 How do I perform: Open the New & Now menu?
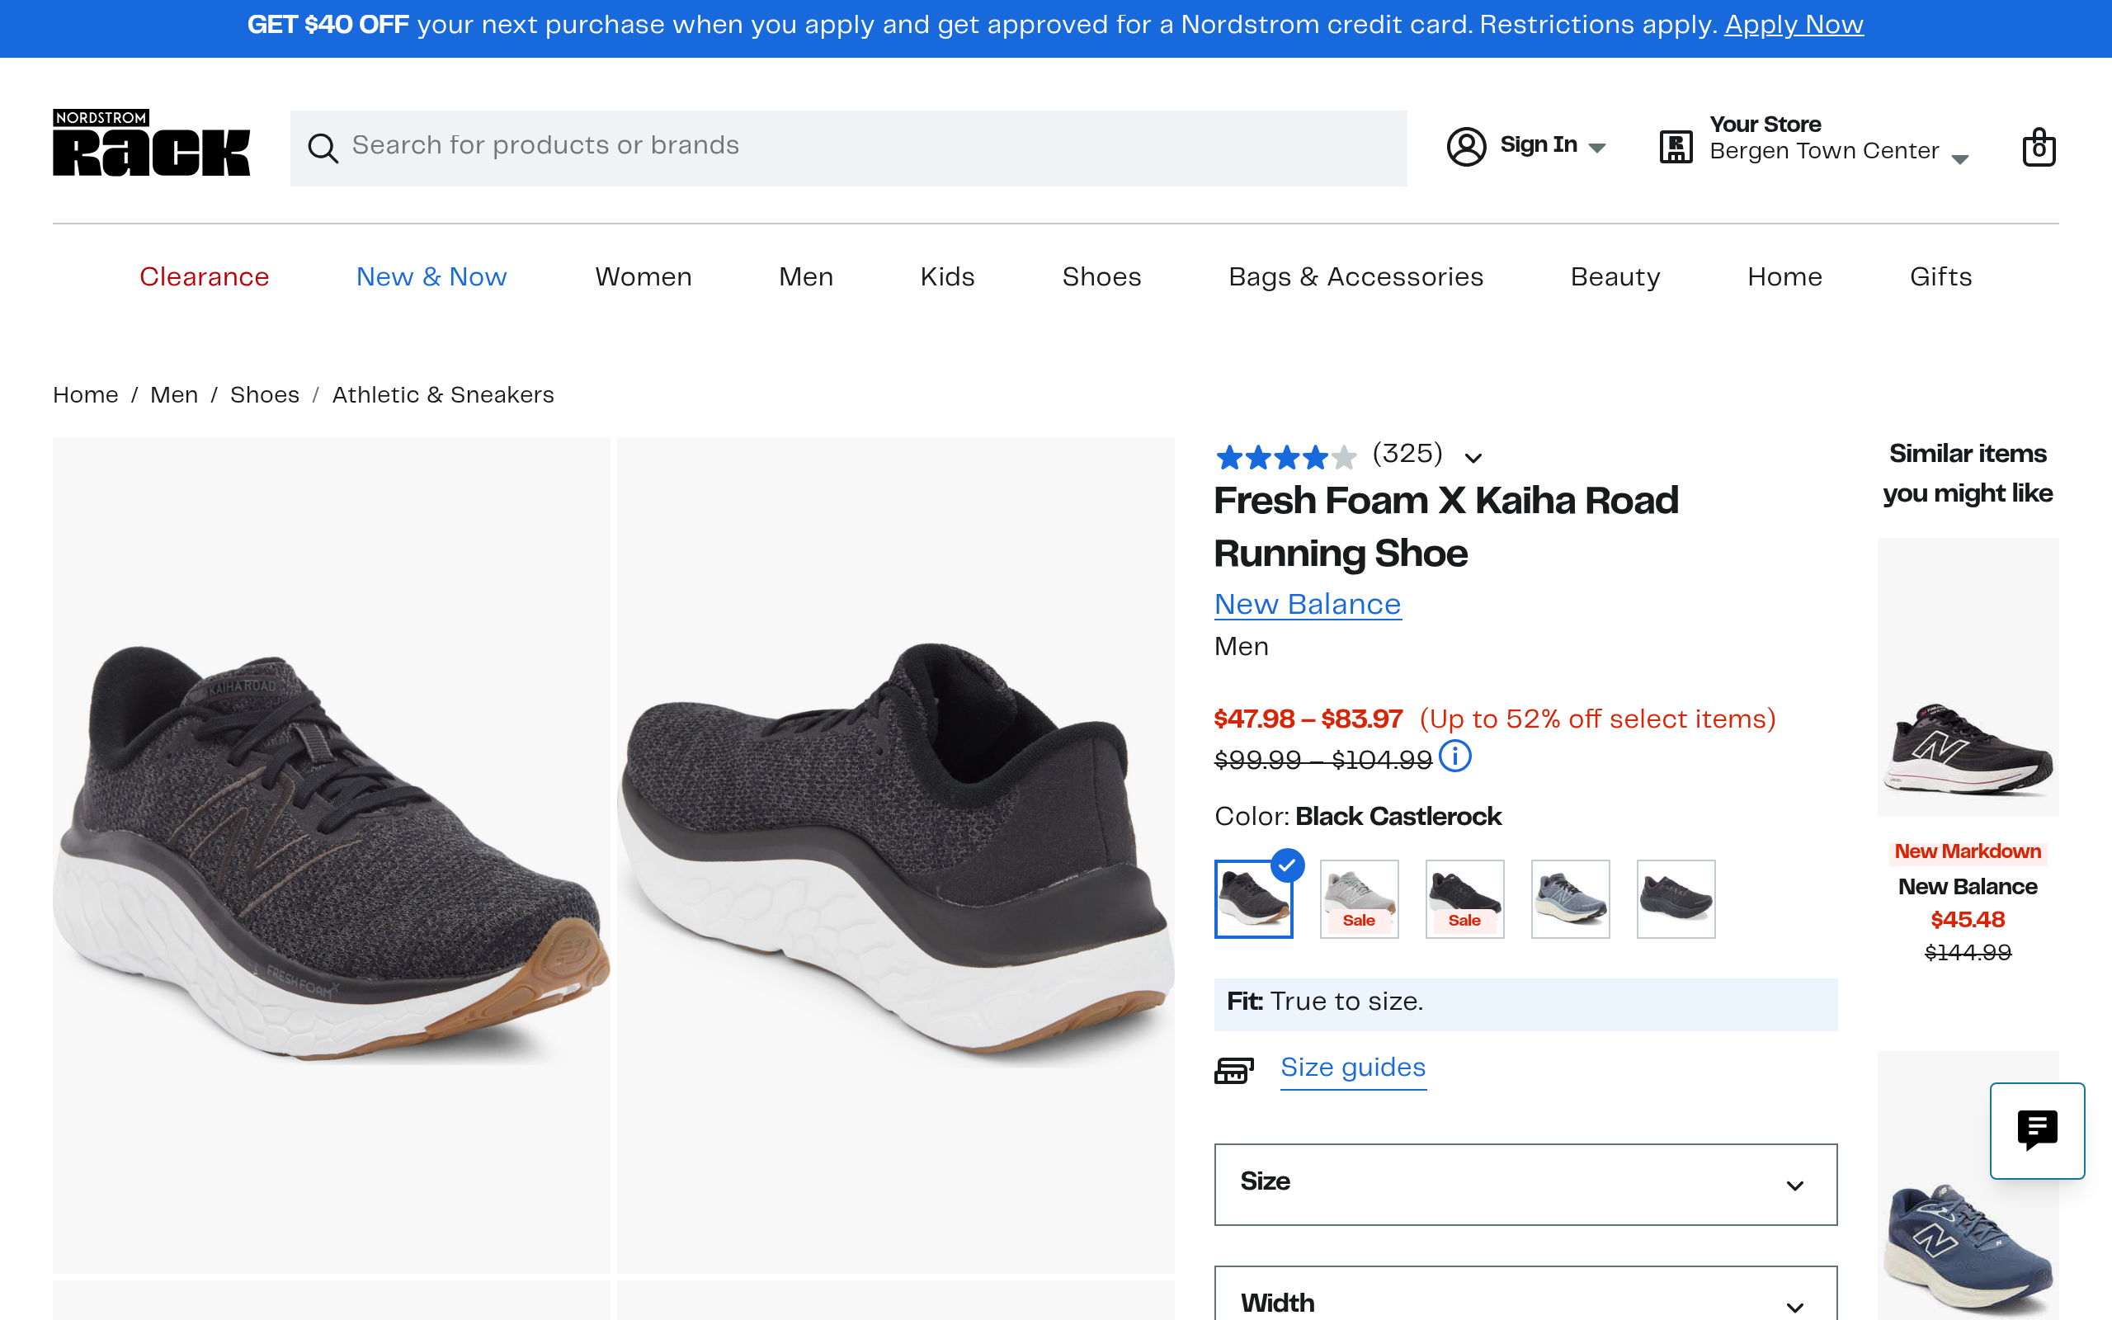point(431,276)
